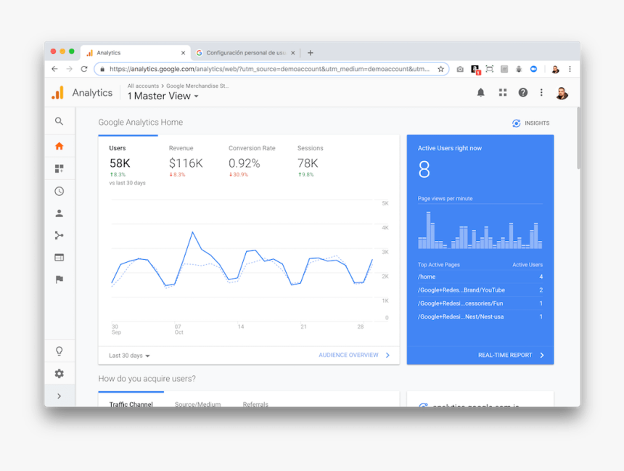Click the /Google+Redesi...cessories/Fun page row
The height and width of the screenshot is (471, 624).
(480, 303)
